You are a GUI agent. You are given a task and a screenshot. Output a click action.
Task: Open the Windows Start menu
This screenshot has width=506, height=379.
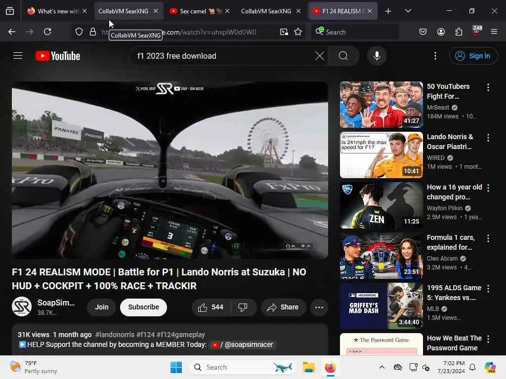pos(176,367)
